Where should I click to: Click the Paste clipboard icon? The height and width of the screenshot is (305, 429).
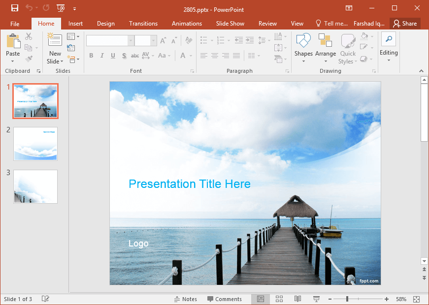click(x=13, y=41)
